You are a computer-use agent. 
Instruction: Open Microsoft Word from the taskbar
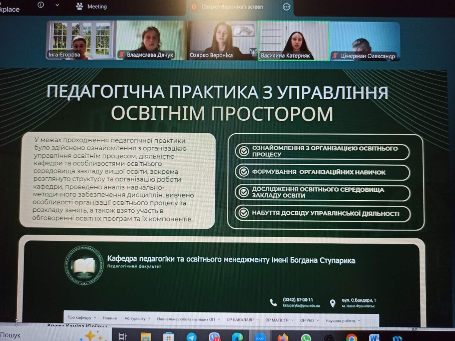point(374,337)
